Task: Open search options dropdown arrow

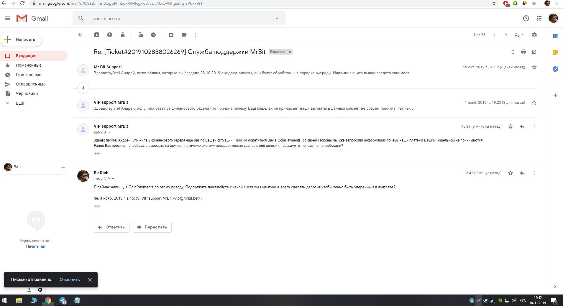Action: (x=277, y=18)
